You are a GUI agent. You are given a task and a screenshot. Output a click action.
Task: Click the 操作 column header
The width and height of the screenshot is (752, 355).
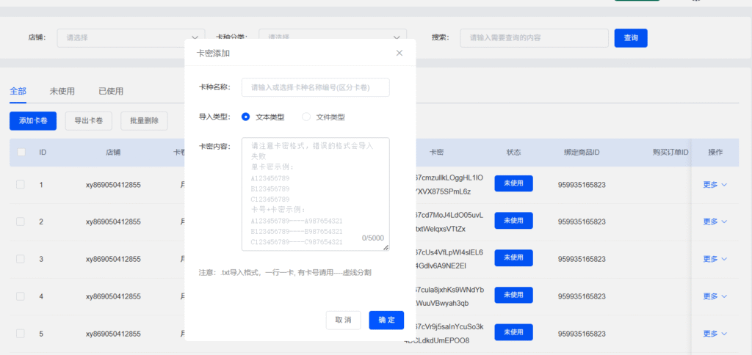(x=715, y=153)
